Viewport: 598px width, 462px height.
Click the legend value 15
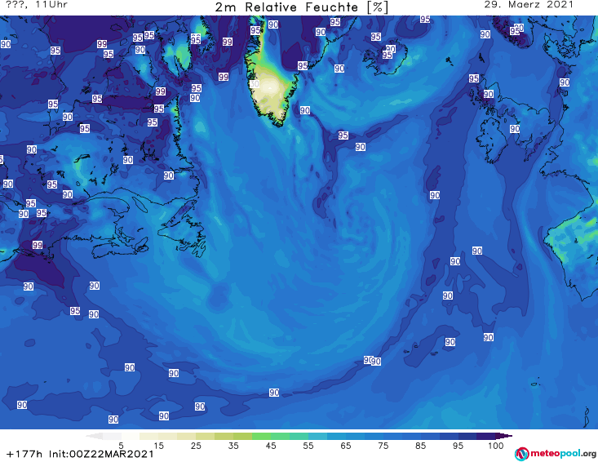tap(158, 446)
